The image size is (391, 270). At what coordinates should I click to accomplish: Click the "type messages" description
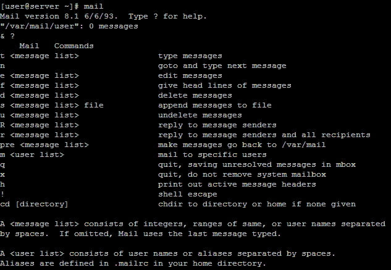click(x=190, y=56)
